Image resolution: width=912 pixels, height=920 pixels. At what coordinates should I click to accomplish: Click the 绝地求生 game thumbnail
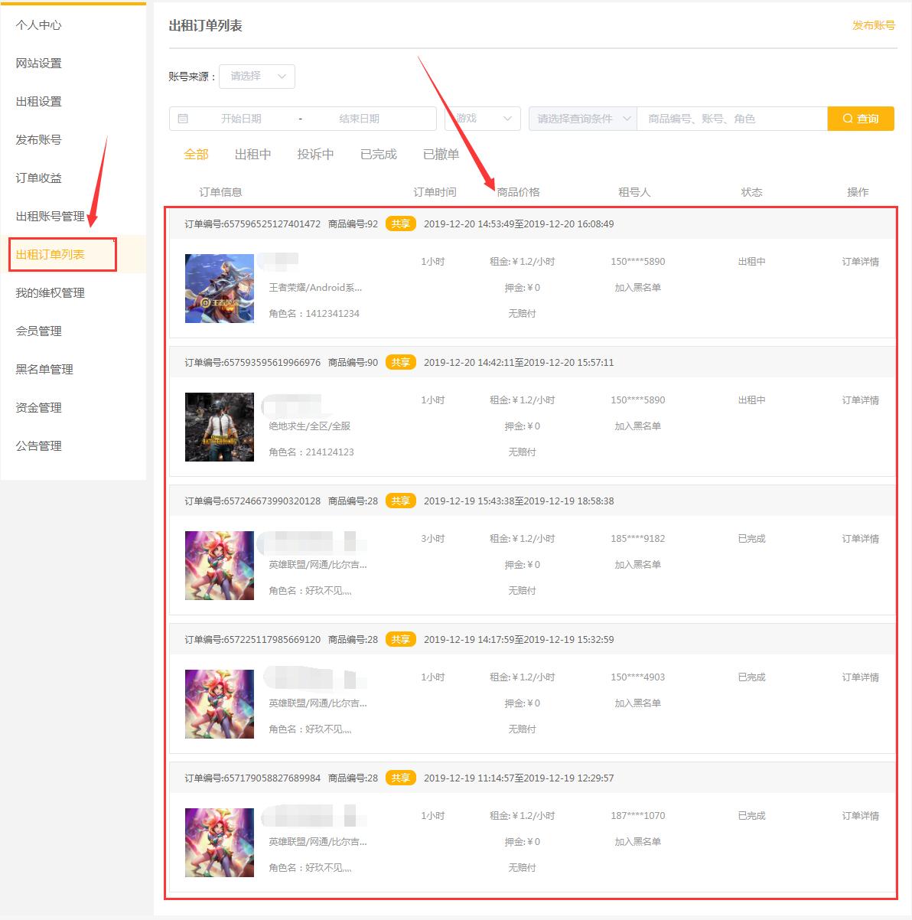(x=219, y=427)
